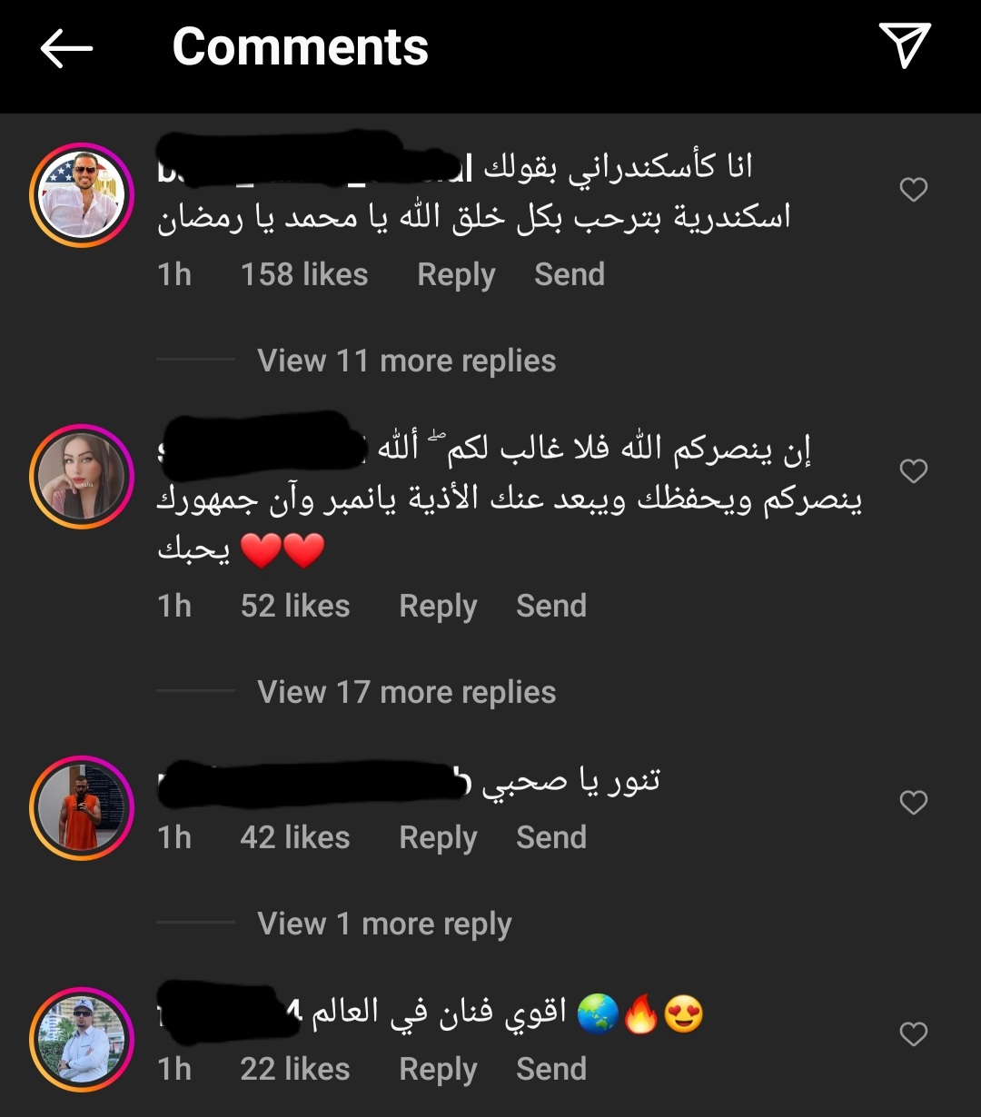The image size is (981, 1117).
Task: Open avatar of man in orange shirt
Action: point(82,808)
